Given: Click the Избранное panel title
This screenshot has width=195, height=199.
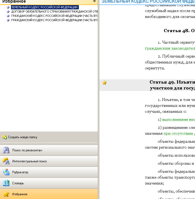Looking at the screenshot, I should pos(14,1).
